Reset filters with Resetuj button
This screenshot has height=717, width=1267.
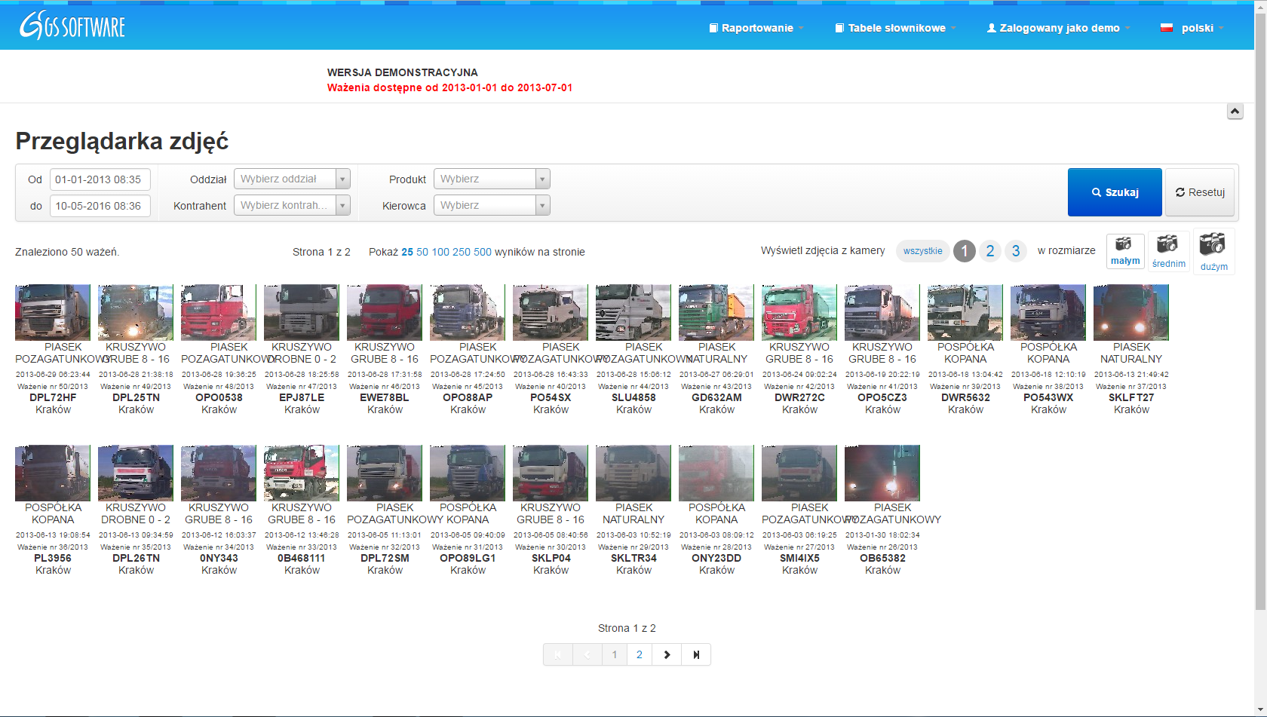pos(1200,192)
